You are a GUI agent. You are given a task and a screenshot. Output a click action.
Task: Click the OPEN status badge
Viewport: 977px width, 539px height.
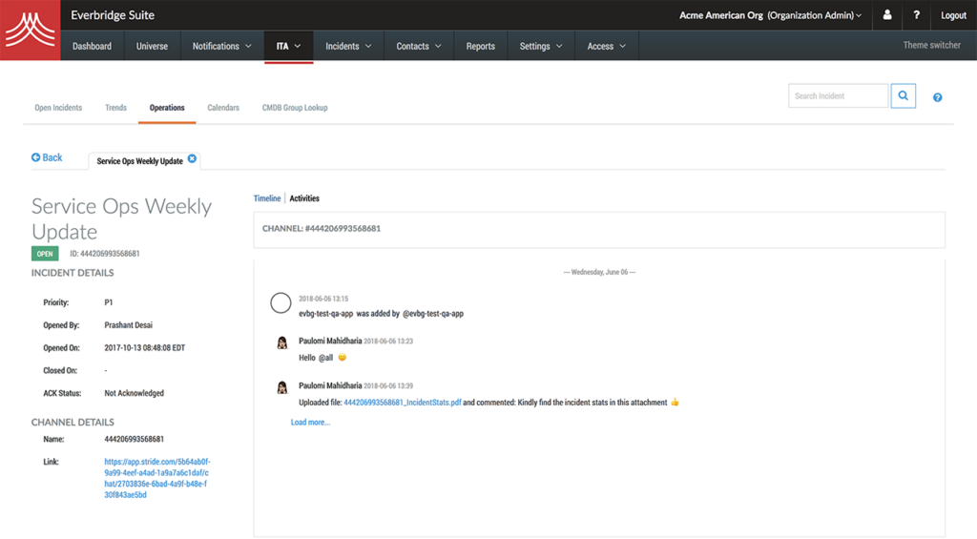[45, 254]
